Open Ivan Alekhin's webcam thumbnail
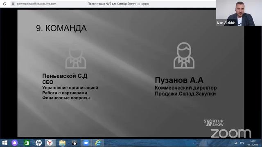 click(239, 13)
